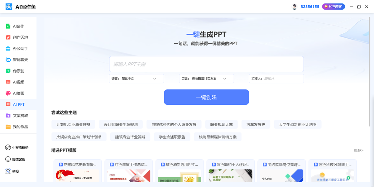The image size is (374, 187).
Task: Open the 页数 标准篇幅15页左右 dropdown
Action: point(206,79)
